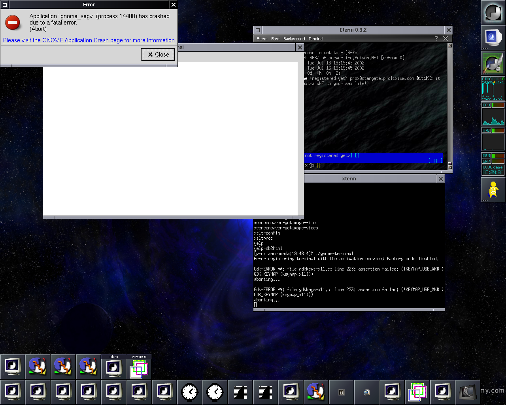Click the Error registering terminal line in xterm
Viewport: 506px width, 405px height.
[346, 259]
